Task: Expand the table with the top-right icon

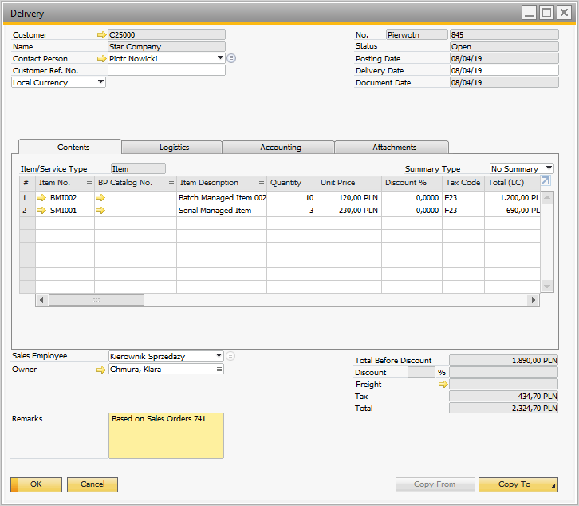Action: (546, 181)
